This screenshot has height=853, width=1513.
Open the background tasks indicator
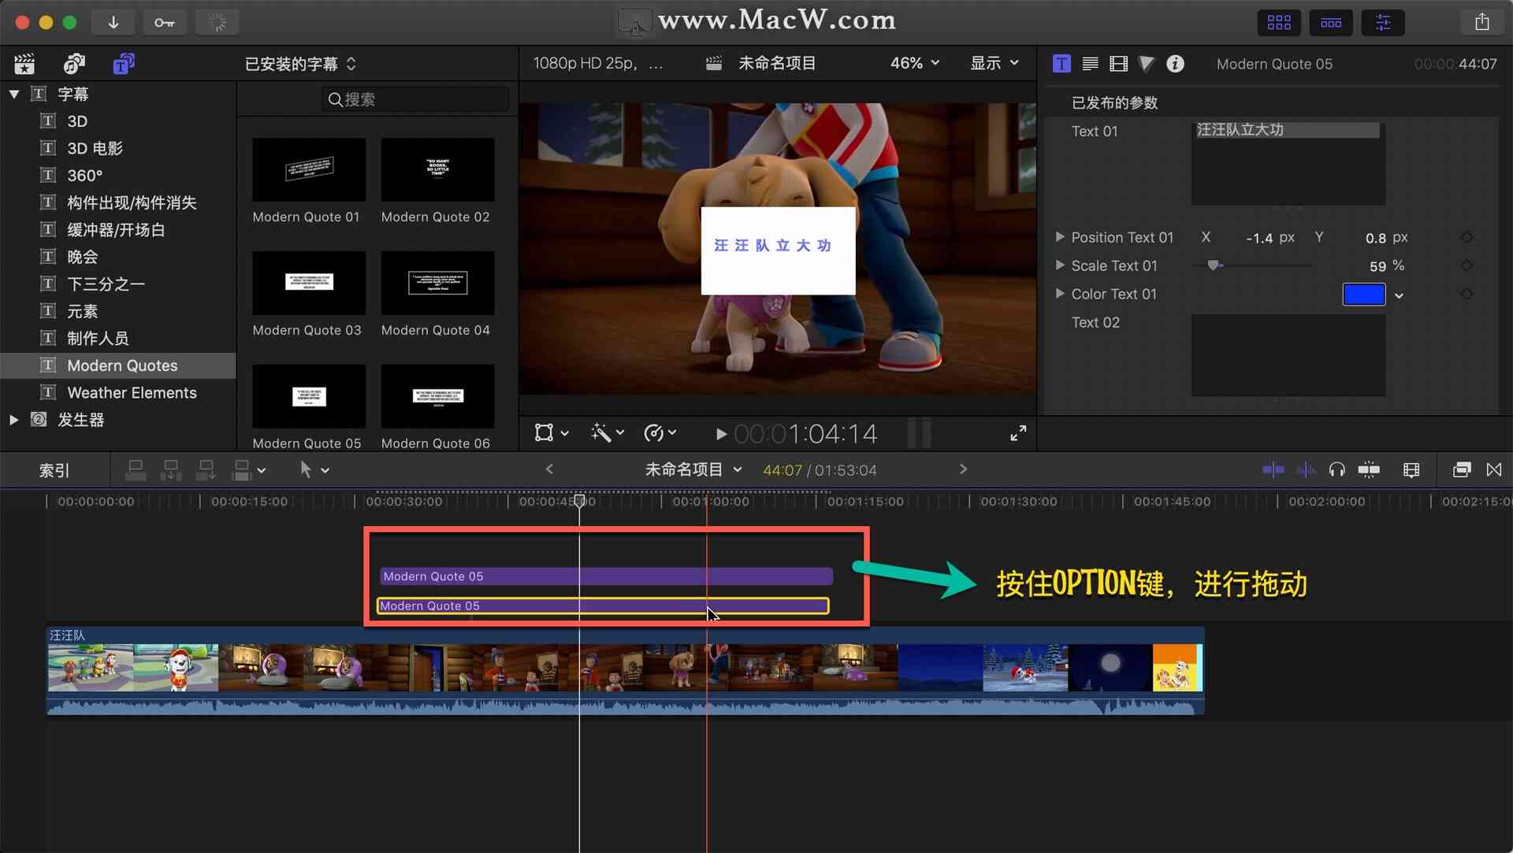tap(217, 22)
